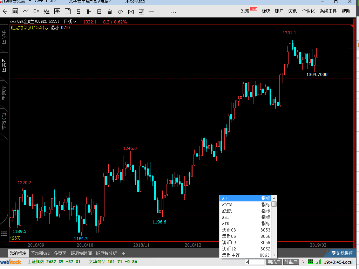
Task: Toggle the split layout panel icon
Action: tap(142, 12)
